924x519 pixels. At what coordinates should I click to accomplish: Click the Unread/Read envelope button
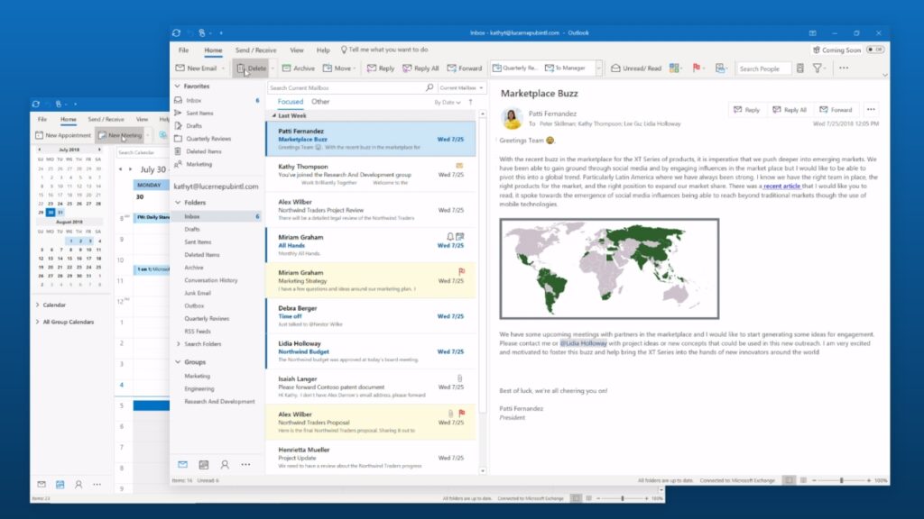coord(636,68)
